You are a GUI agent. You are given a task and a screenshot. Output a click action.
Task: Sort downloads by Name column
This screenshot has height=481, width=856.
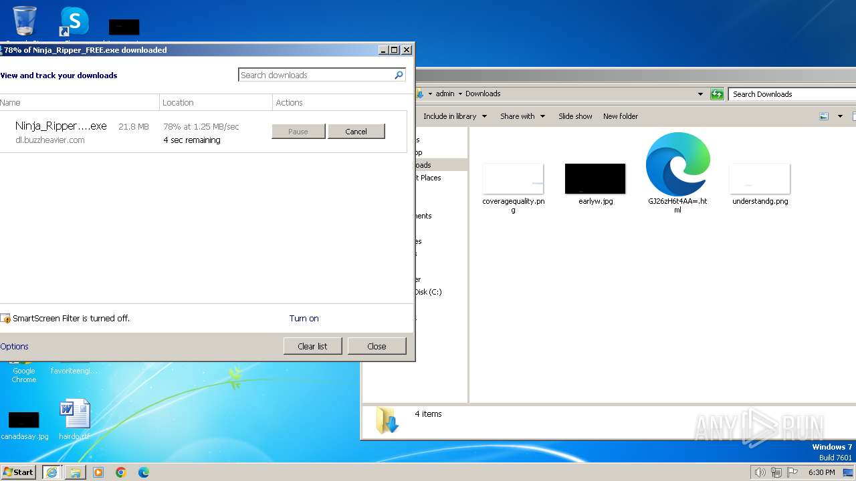(79, 102)
